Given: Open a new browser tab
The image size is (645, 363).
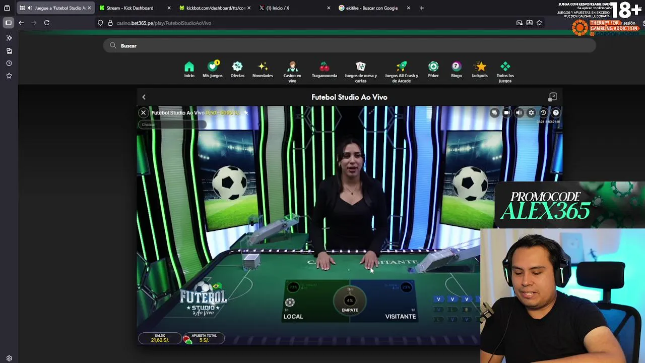Looking at the screenshot, I should click(422, 8).
